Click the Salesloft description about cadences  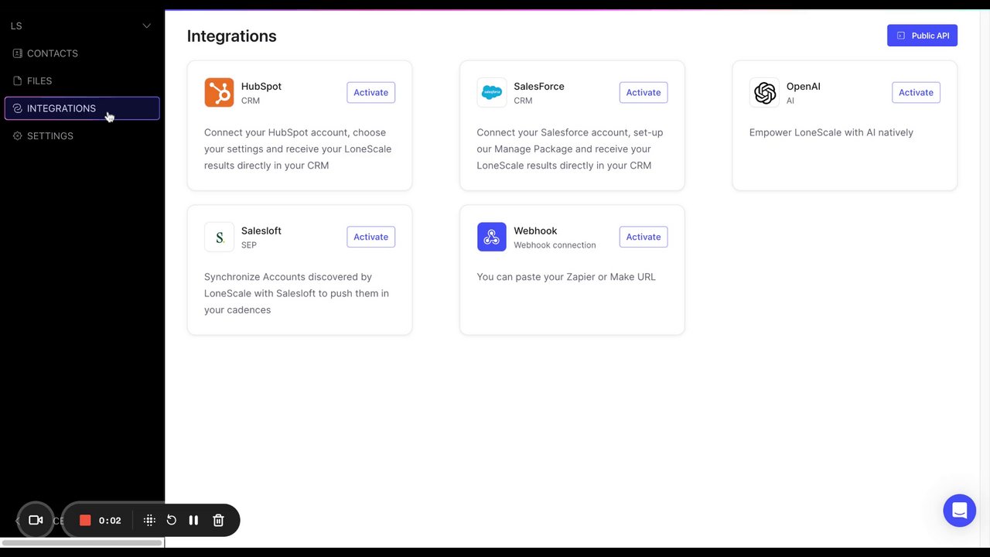296,293
